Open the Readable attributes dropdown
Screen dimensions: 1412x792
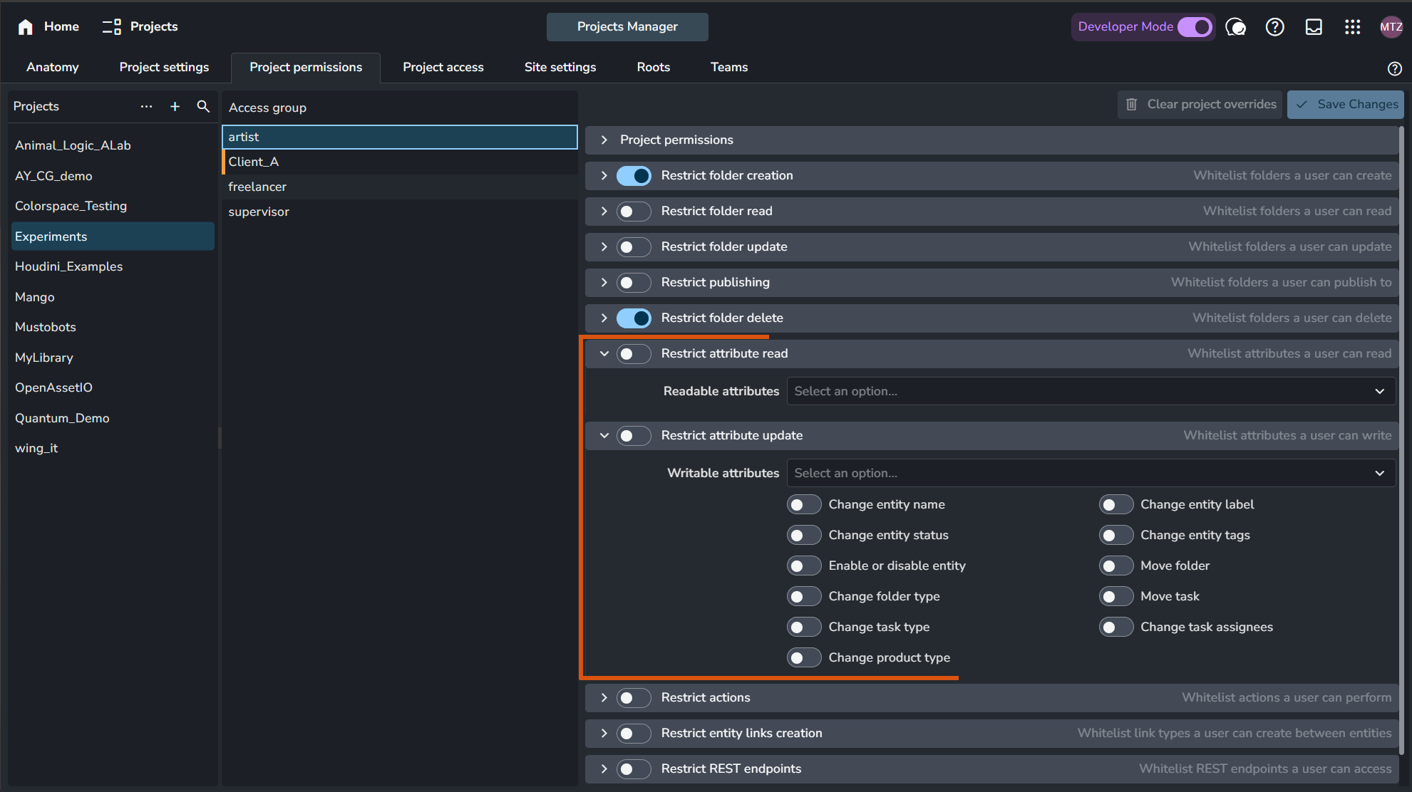[x=1091, y=391]
